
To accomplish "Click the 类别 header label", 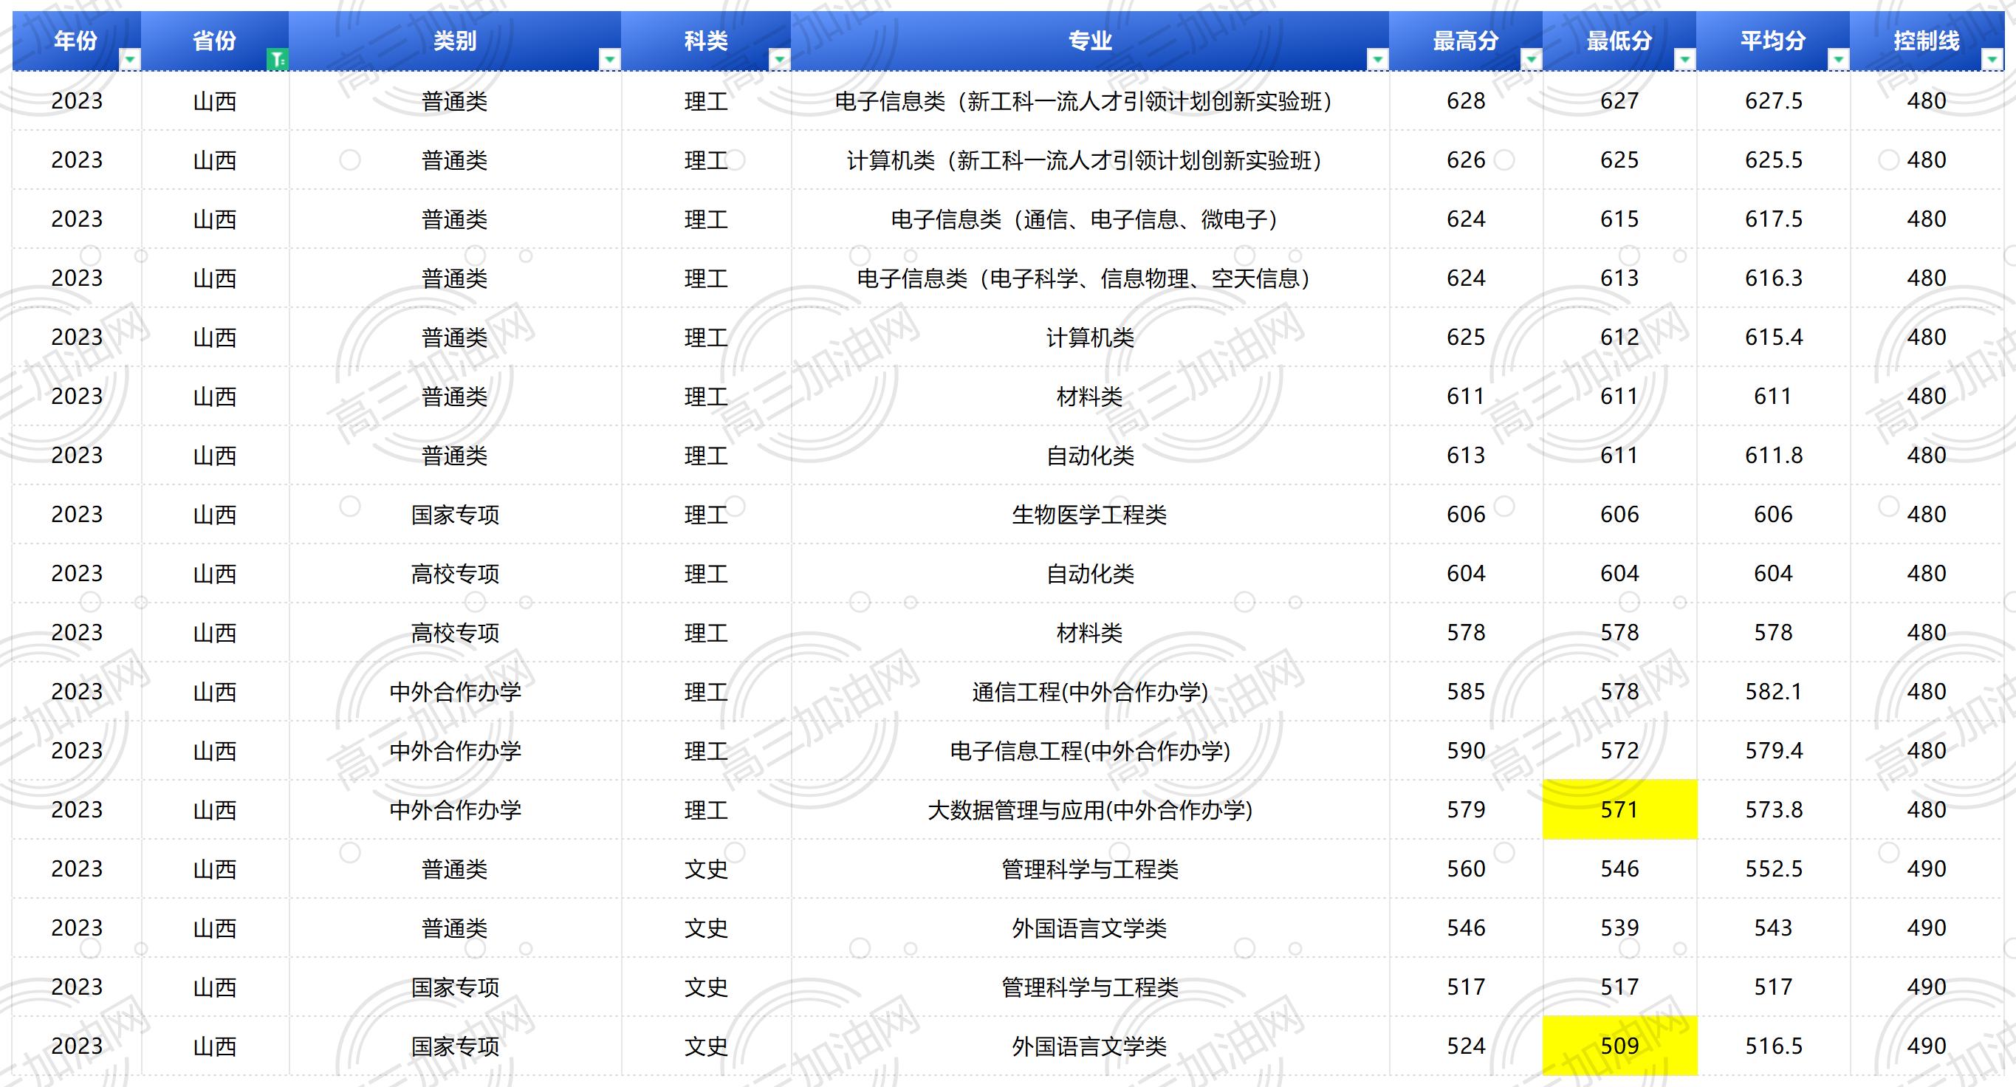I will click(455, 41).
